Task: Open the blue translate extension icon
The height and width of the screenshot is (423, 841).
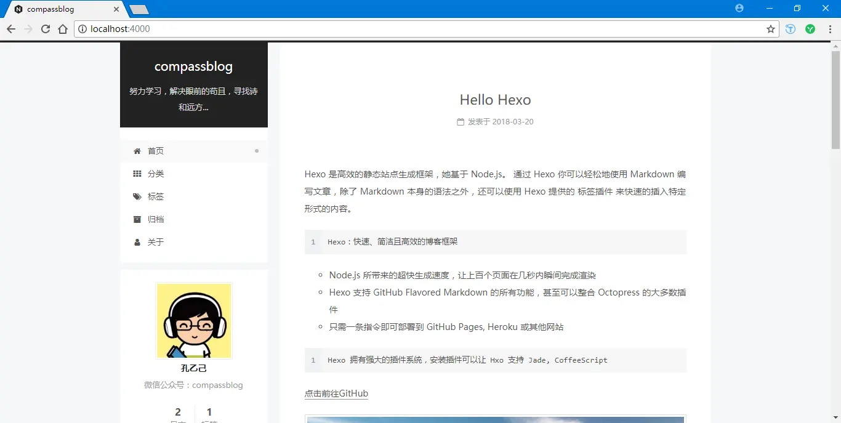Action: [x=791, y=29]
